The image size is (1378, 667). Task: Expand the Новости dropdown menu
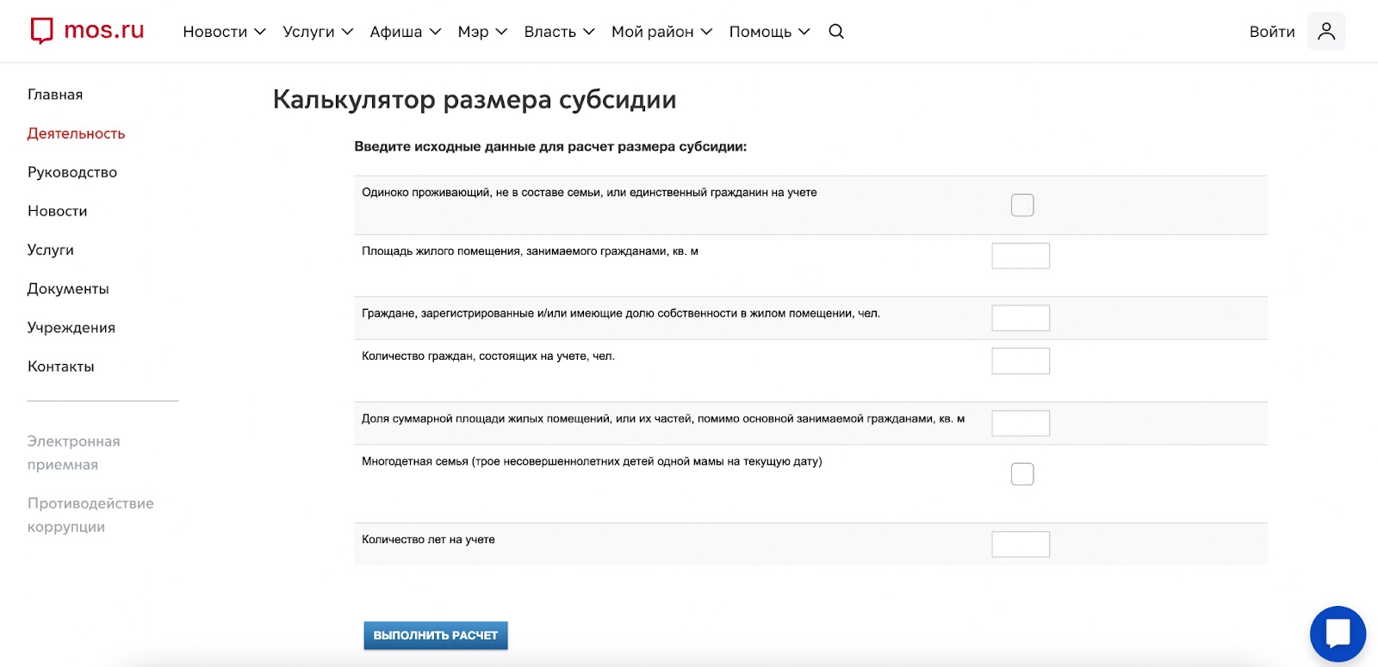pos(224,32)
